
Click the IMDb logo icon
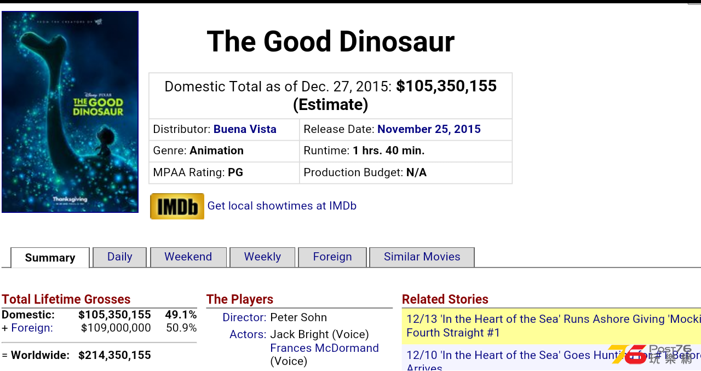[x=177, y=206]
